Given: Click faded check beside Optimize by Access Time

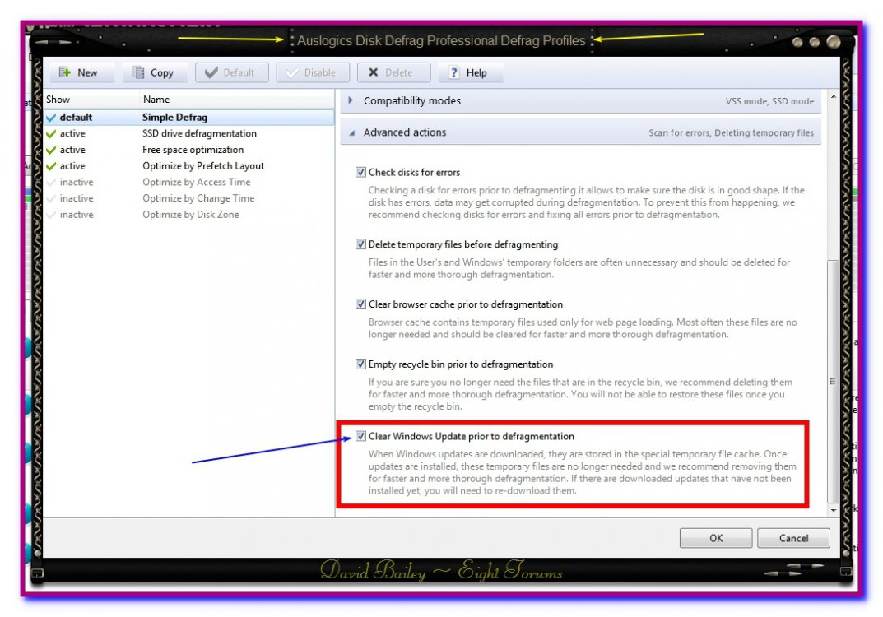Looking at the screenshot, I should [x=51, y=183].
